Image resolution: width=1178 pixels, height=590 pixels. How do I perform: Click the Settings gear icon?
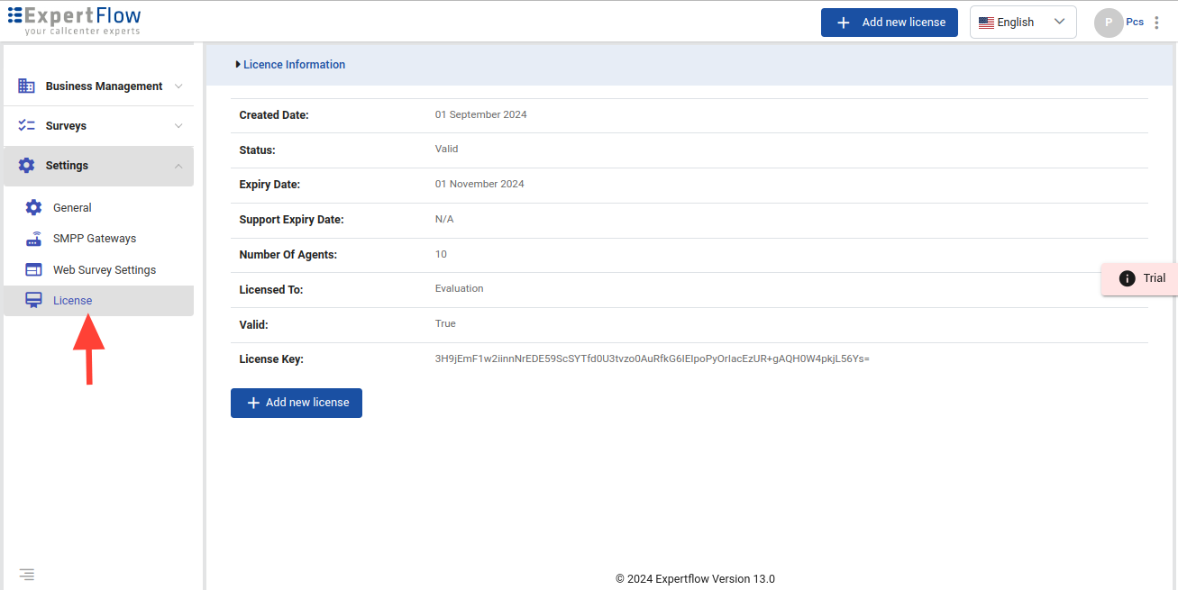click(x=27, y=166)
